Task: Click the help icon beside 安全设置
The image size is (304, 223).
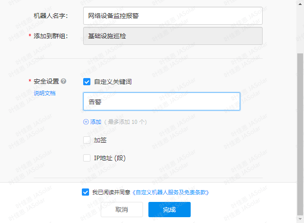Action: click(63, 81)
